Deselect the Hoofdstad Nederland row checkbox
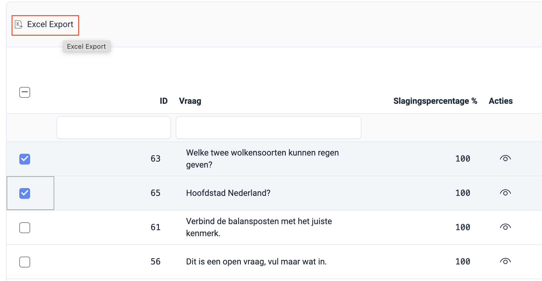 click(x=25, y=193)
